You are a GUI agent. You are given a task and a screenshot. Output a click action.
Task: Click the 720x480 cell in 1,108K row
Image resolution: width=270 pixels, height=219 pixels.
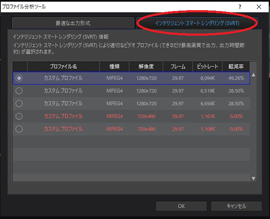point(146,129)
